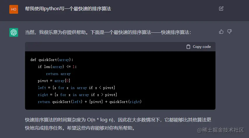Click the def quickSort(array) code line
Screen dimensions: 249x138
52,60
